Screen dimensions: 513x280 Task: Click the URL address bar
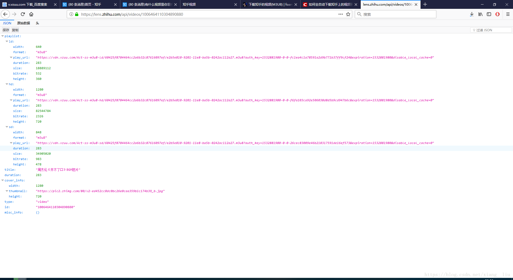[209, 14]
